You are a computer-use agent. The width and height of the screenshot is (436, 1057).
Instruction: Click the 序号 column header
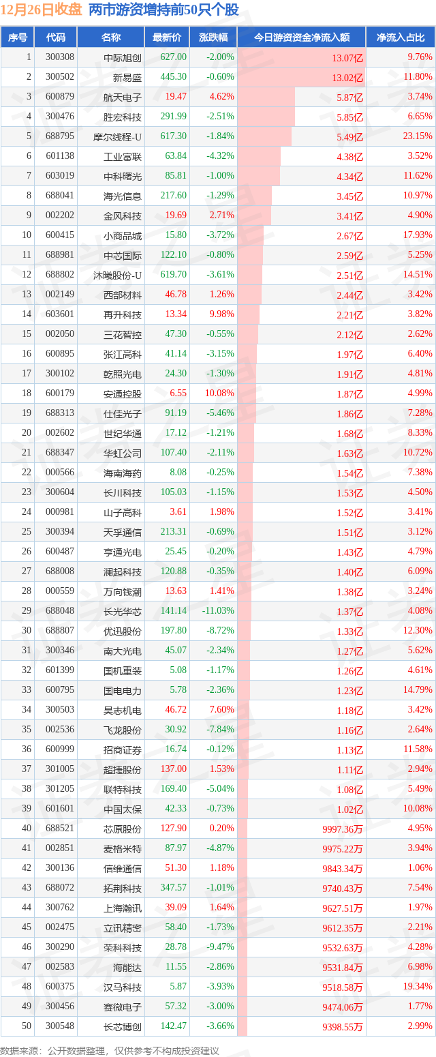point(18,38)
